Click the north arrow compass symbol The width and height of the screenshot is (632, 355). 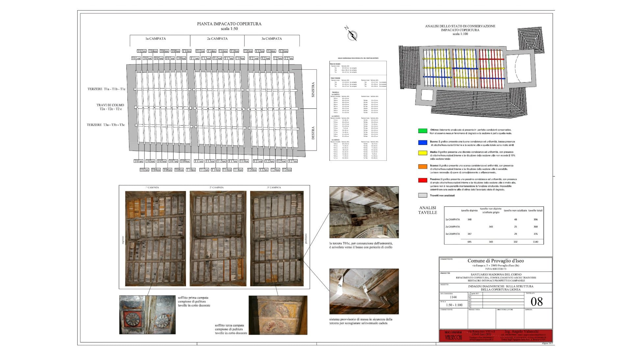(x=352, y=34)
